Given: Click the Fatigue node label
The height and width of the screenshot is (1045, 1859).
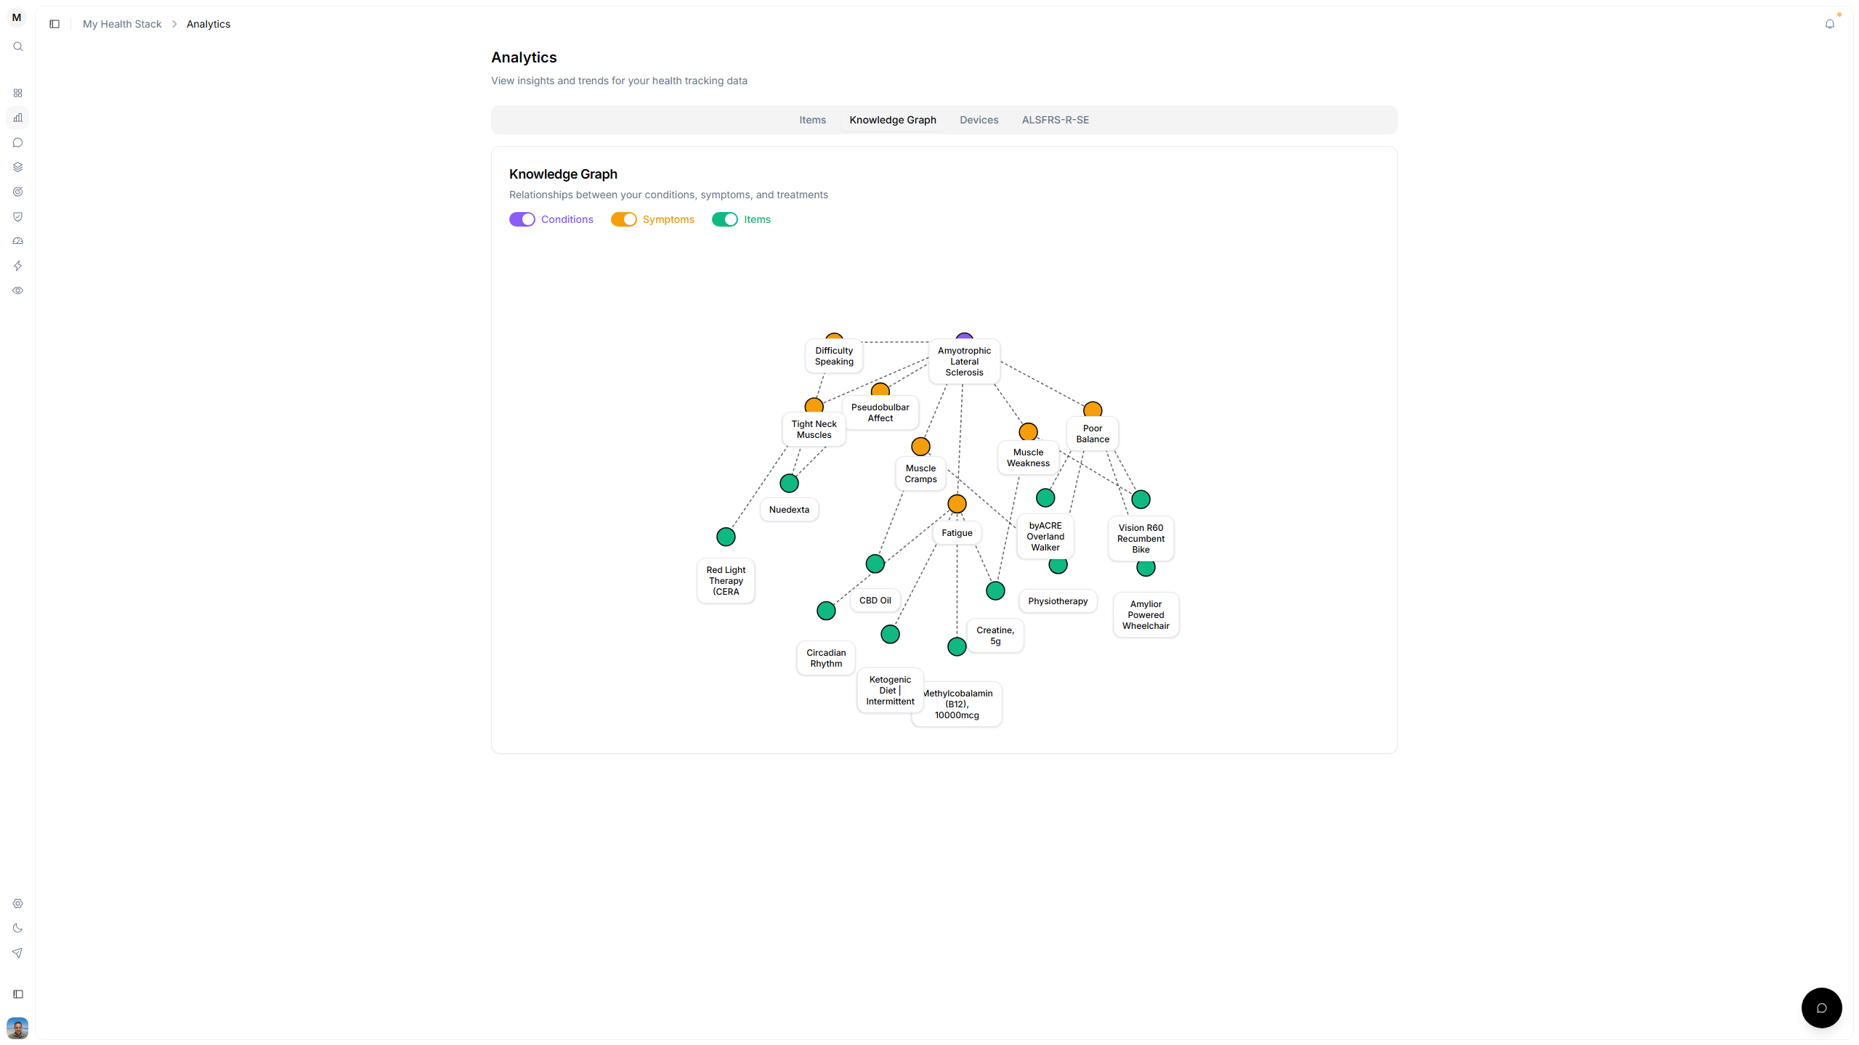Looking at the screenshot, I should (957, 533).
